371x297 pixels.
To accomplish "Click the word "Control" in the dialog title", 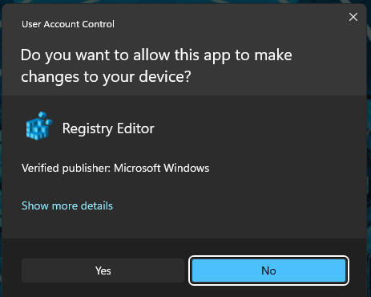I will [x=99, y=24].
